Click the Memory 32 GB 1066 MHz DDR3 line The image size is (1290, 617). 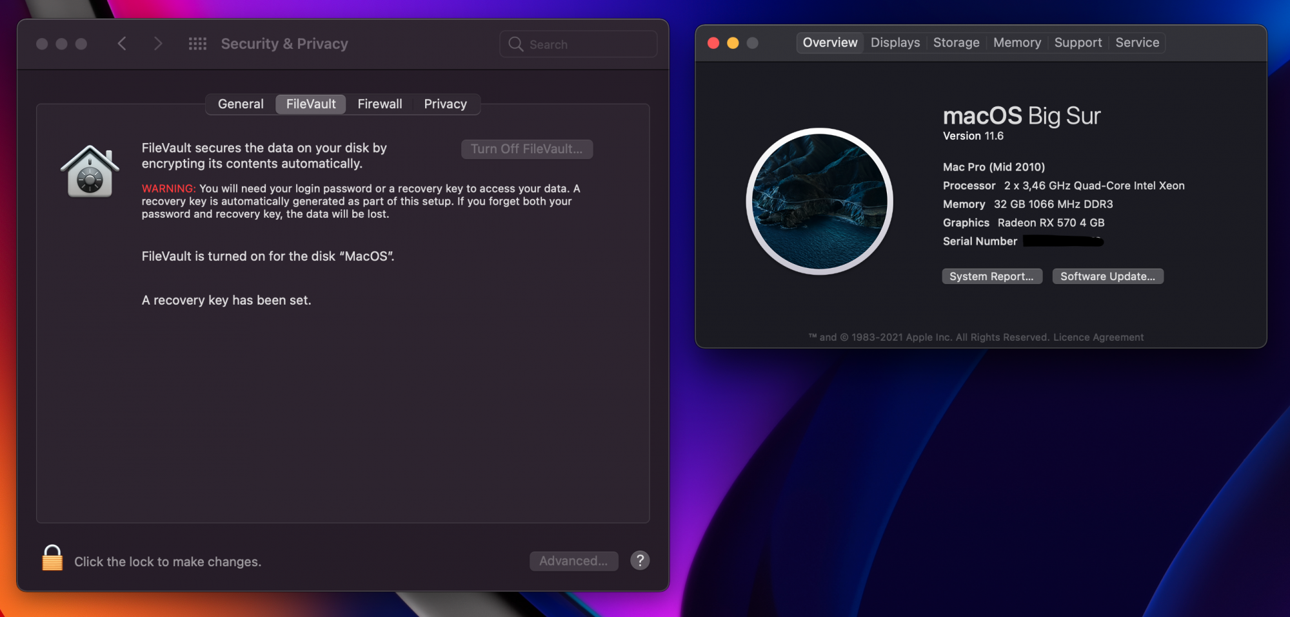[1028, 204]
